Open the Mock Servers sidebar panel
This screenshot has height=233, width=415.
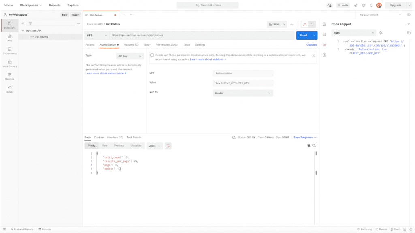pyautogui.click(x=10, y=64)
